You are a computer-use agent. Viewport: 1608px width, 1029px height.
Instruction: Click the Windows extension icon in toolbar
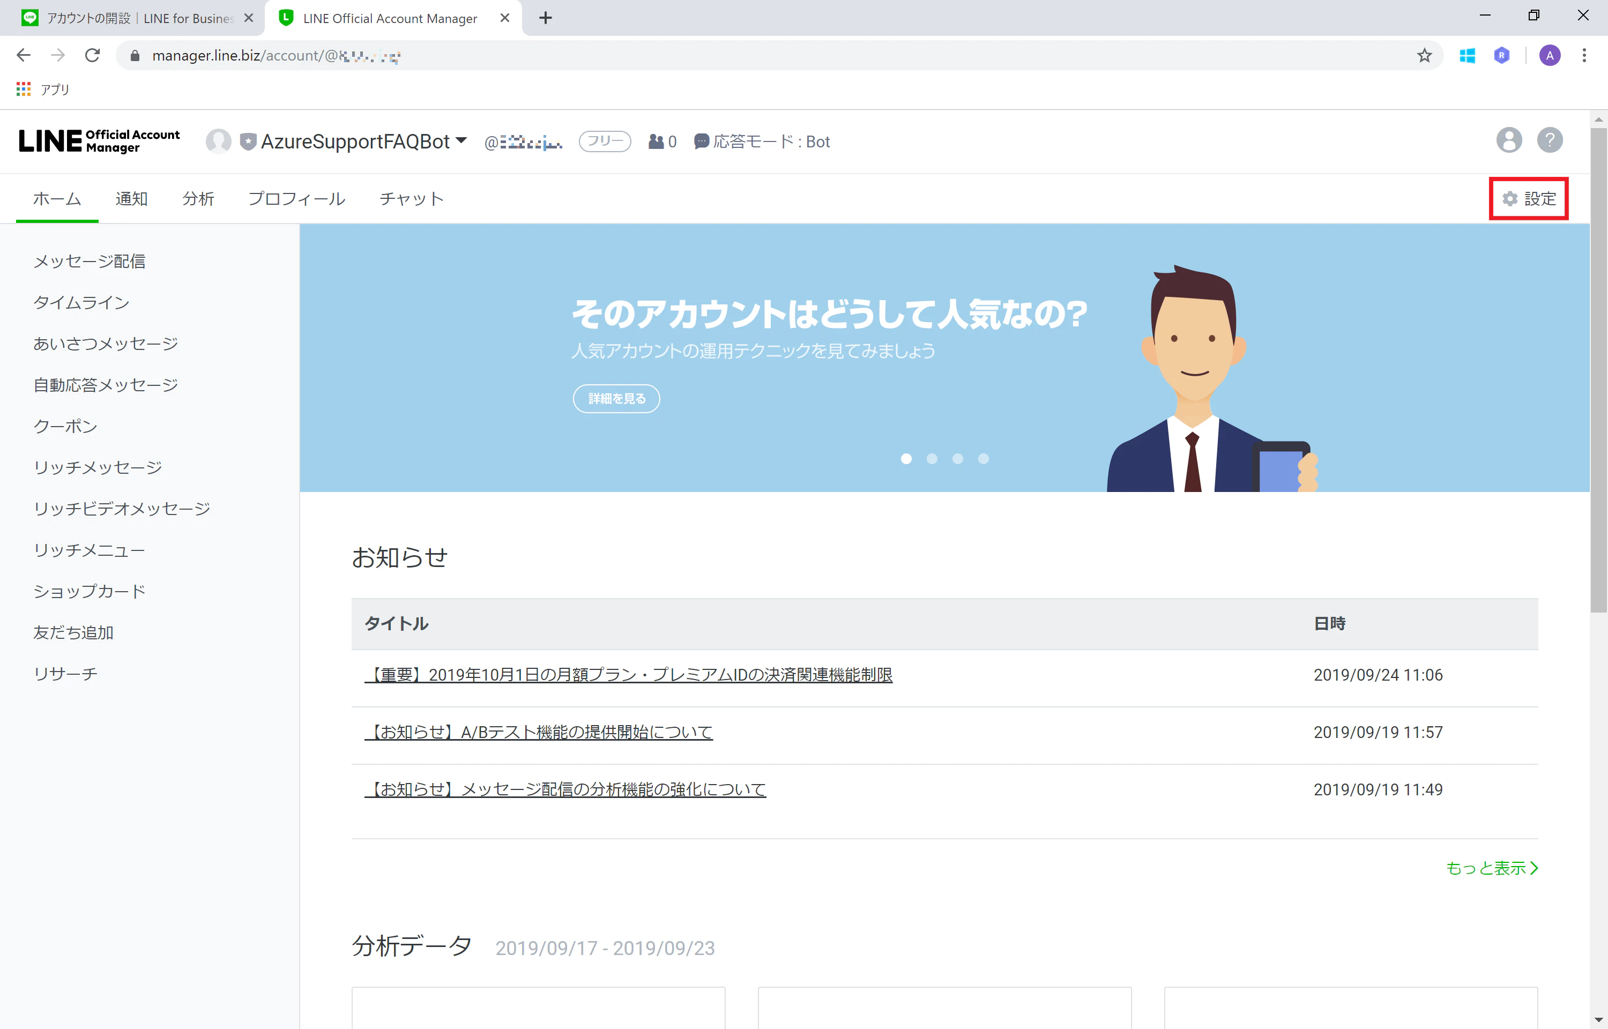pyautogui.click(x=1466, y=55)
